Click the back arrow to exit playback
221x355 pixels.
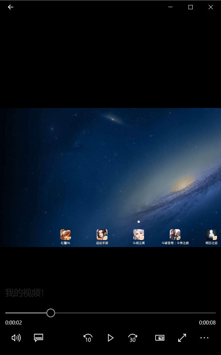click(x=11, y=7)
